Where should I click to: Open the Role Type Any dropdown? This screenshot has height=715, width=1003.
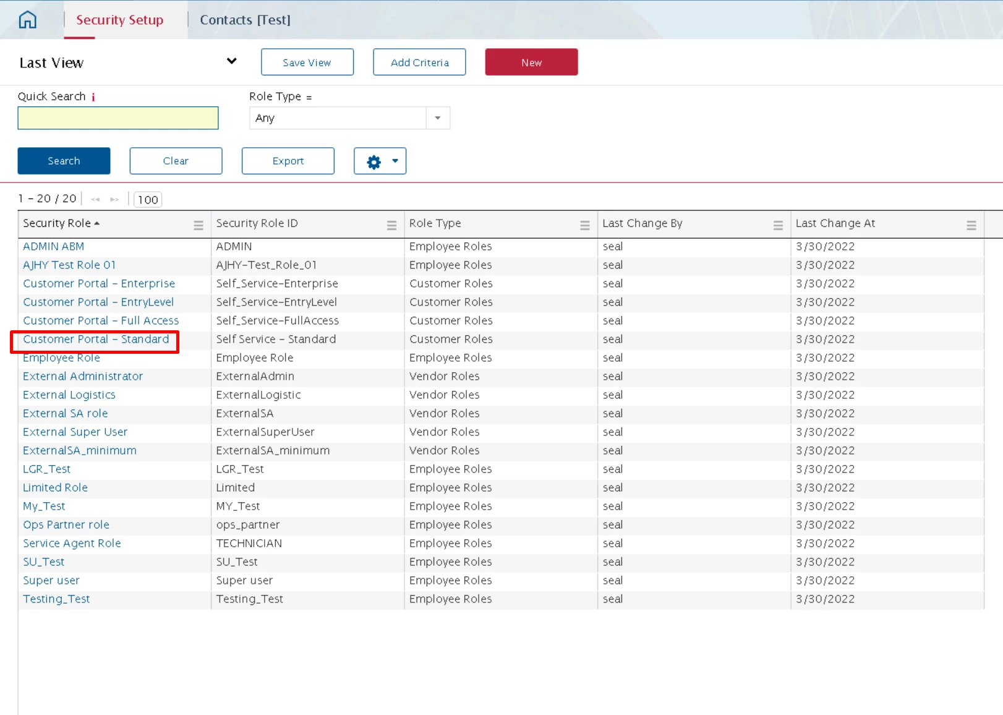tap(437, 118)
